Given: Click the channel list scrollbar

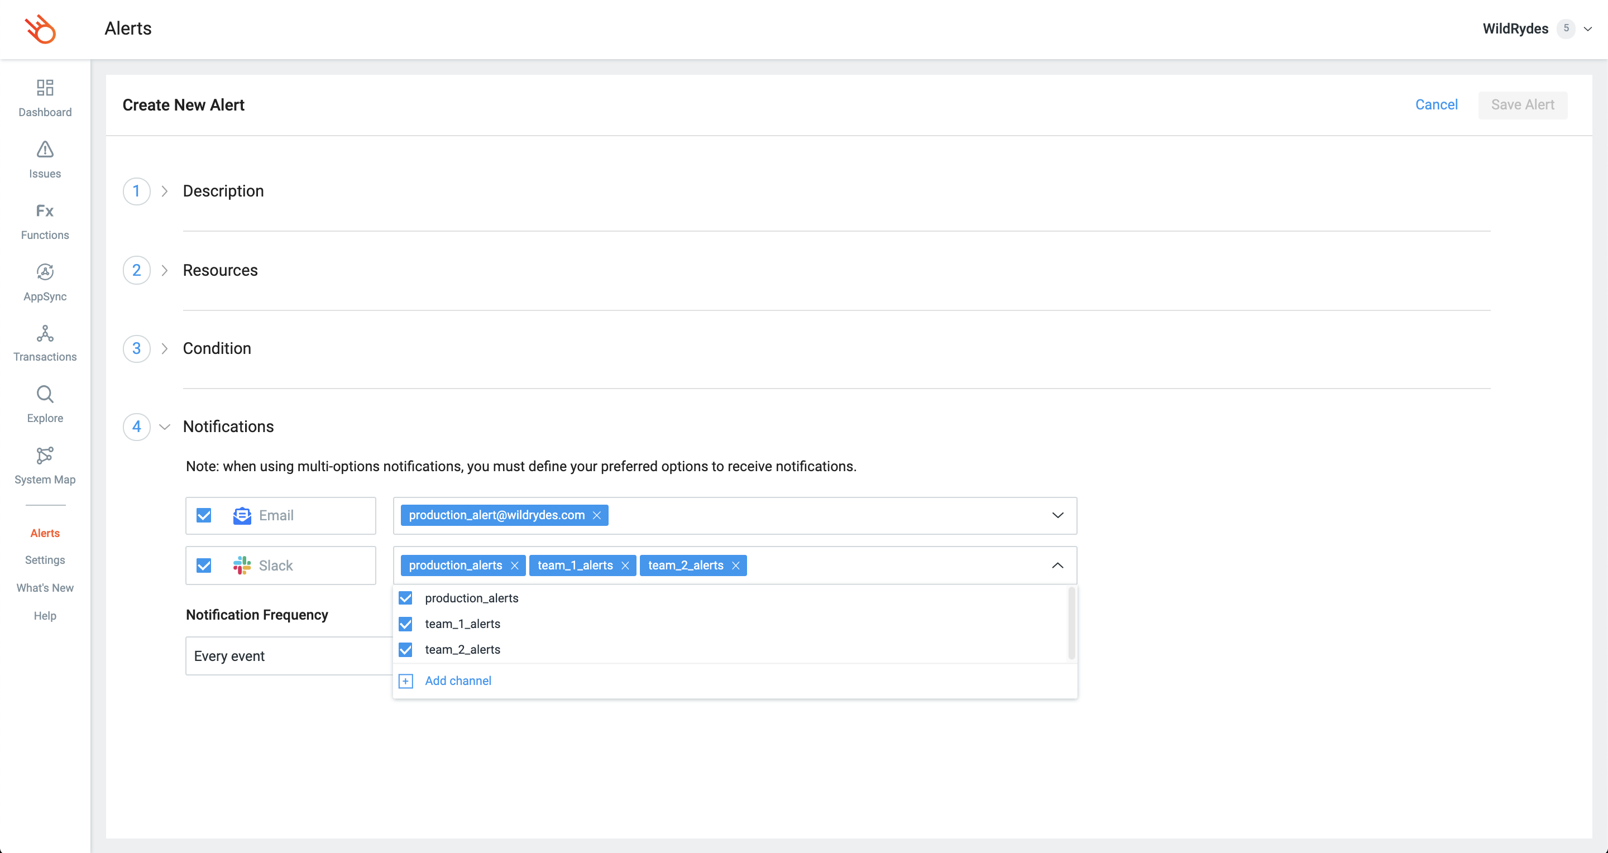Looking at the screenshot, I should point(1071,623).
